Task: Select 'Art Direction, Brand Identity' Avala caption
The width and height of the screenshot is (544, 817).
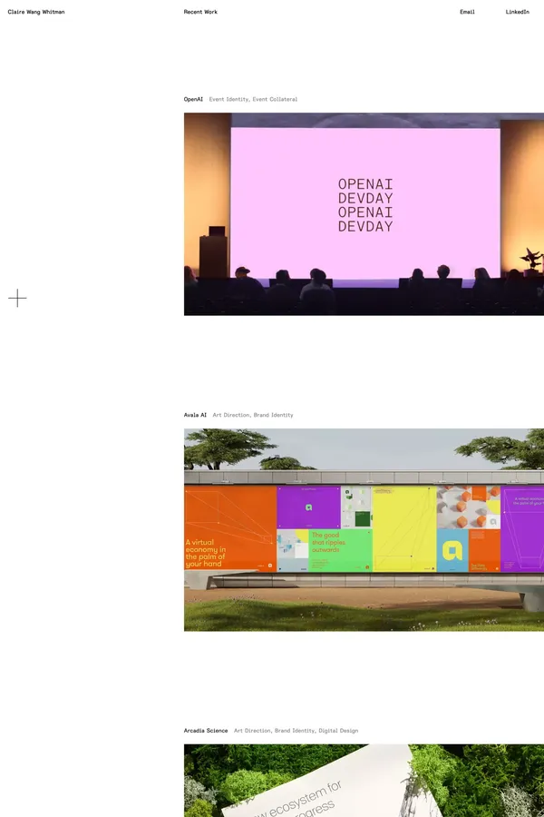Action: point(252,415)
